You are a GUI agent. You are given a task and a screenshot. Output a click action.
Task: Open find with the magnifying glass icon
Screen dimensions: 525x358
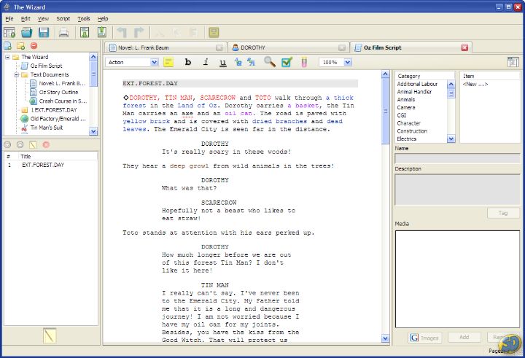pos(270,62)
